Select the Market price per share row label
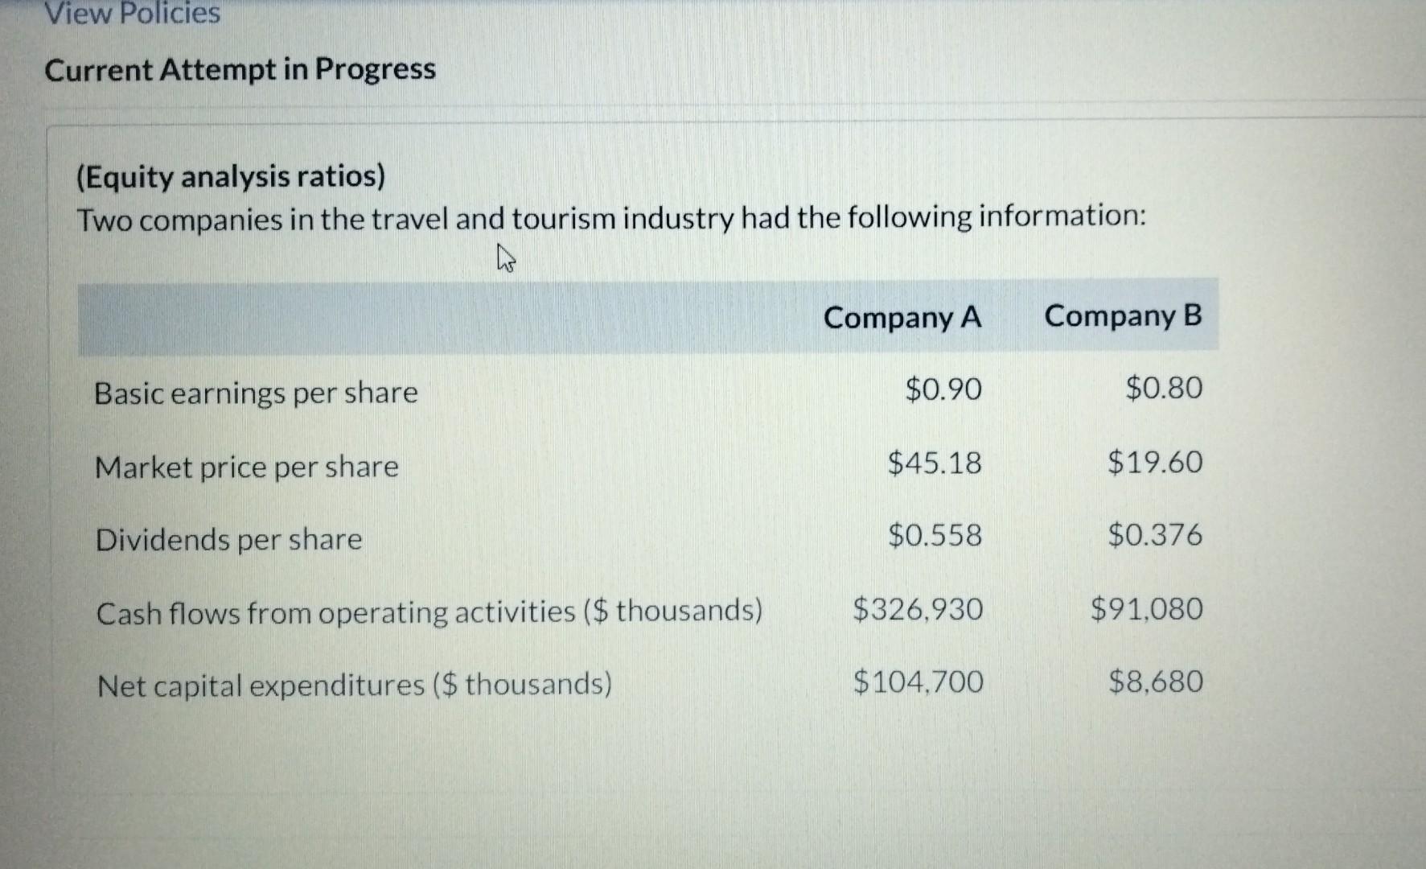The image size is (1426, 869). [x=246, y=466]
